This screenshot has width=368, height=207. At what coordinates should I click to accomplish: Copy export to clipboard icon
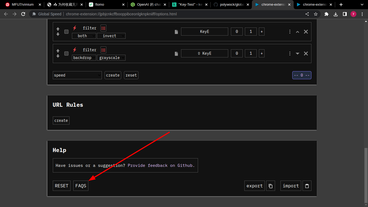point(270,186)
